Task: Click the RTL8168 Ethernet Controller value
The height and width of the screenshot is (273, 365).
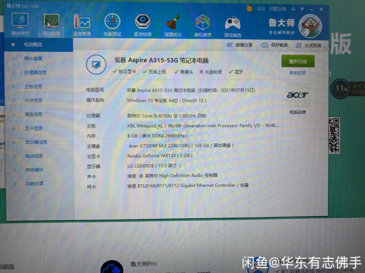Action: click(188, 185)
